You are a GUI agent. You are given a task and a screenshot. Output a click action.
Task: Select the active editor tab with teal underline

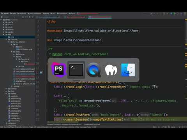pos(100,17)
